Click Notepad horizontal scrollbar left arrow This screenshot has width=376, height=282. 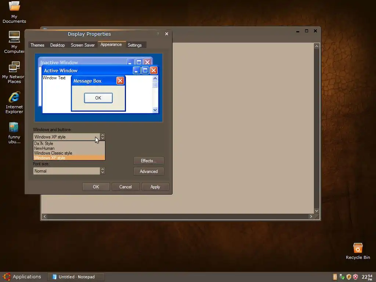pos(44,216)
